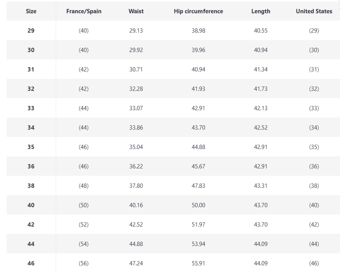This screenshot has height=275, width=340.
Task: Select the waist value 40.16
Action: pos(136,205)
